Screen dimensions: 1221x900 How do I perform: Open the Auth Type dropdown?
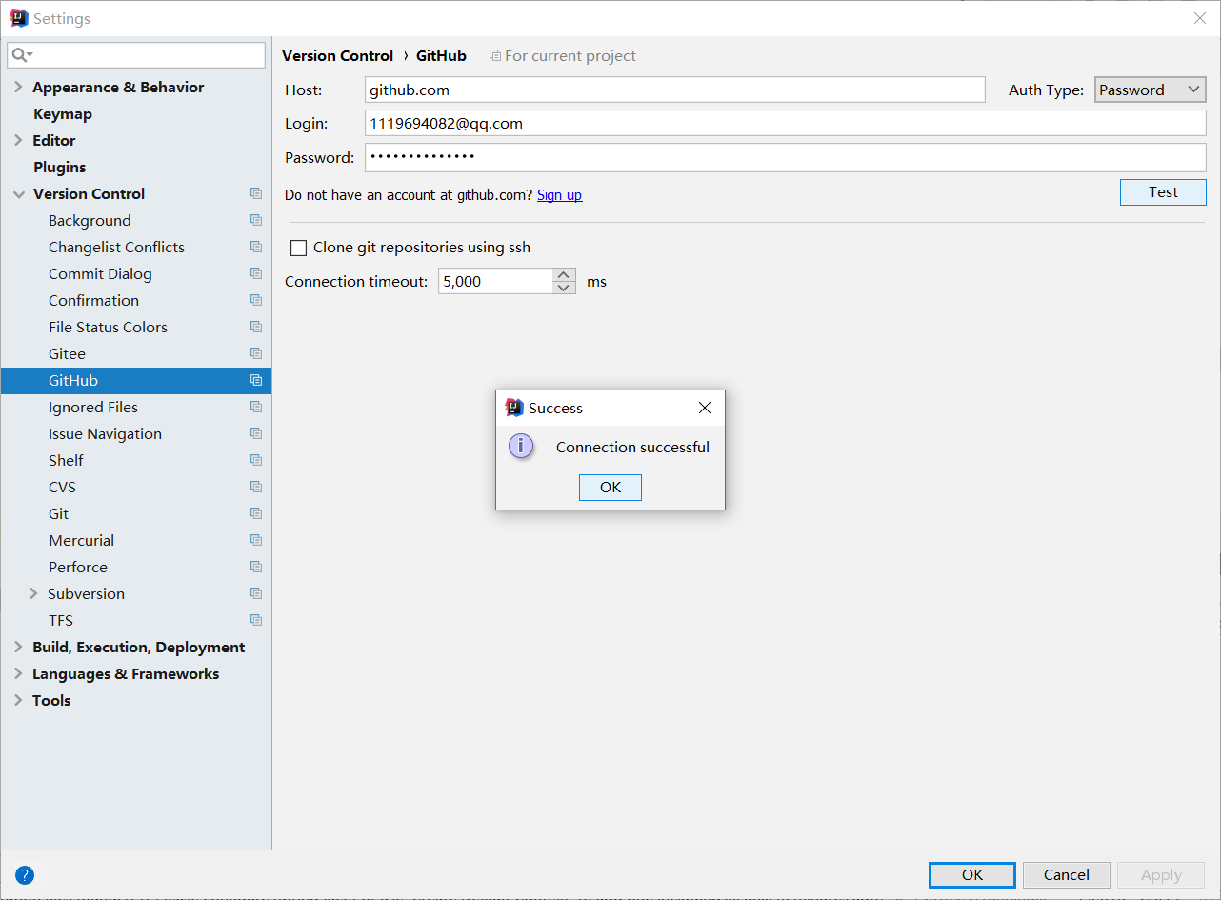(x=1150, y=89)
